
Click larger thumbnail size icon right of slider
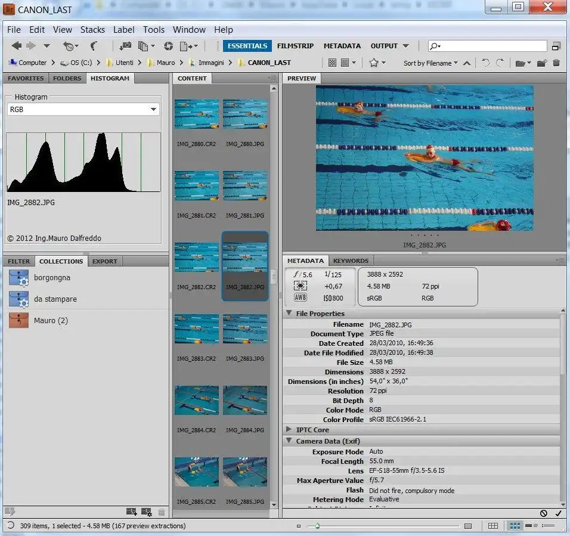[x=468, y=526]
